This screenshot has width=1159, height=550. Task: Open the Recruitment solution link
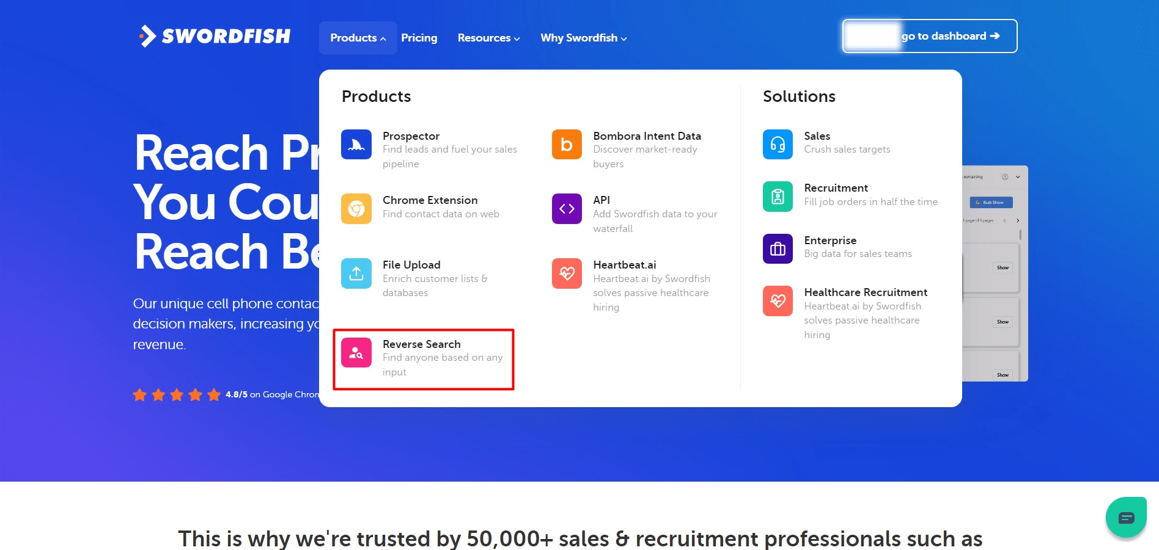coord(836,188)
